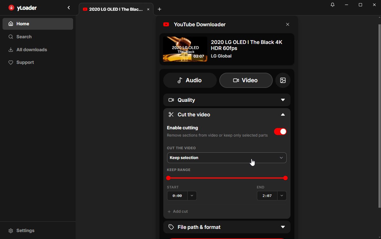Disable the Enable cutting toggle
Screen dimensions: 381x239
click(280, 132)
